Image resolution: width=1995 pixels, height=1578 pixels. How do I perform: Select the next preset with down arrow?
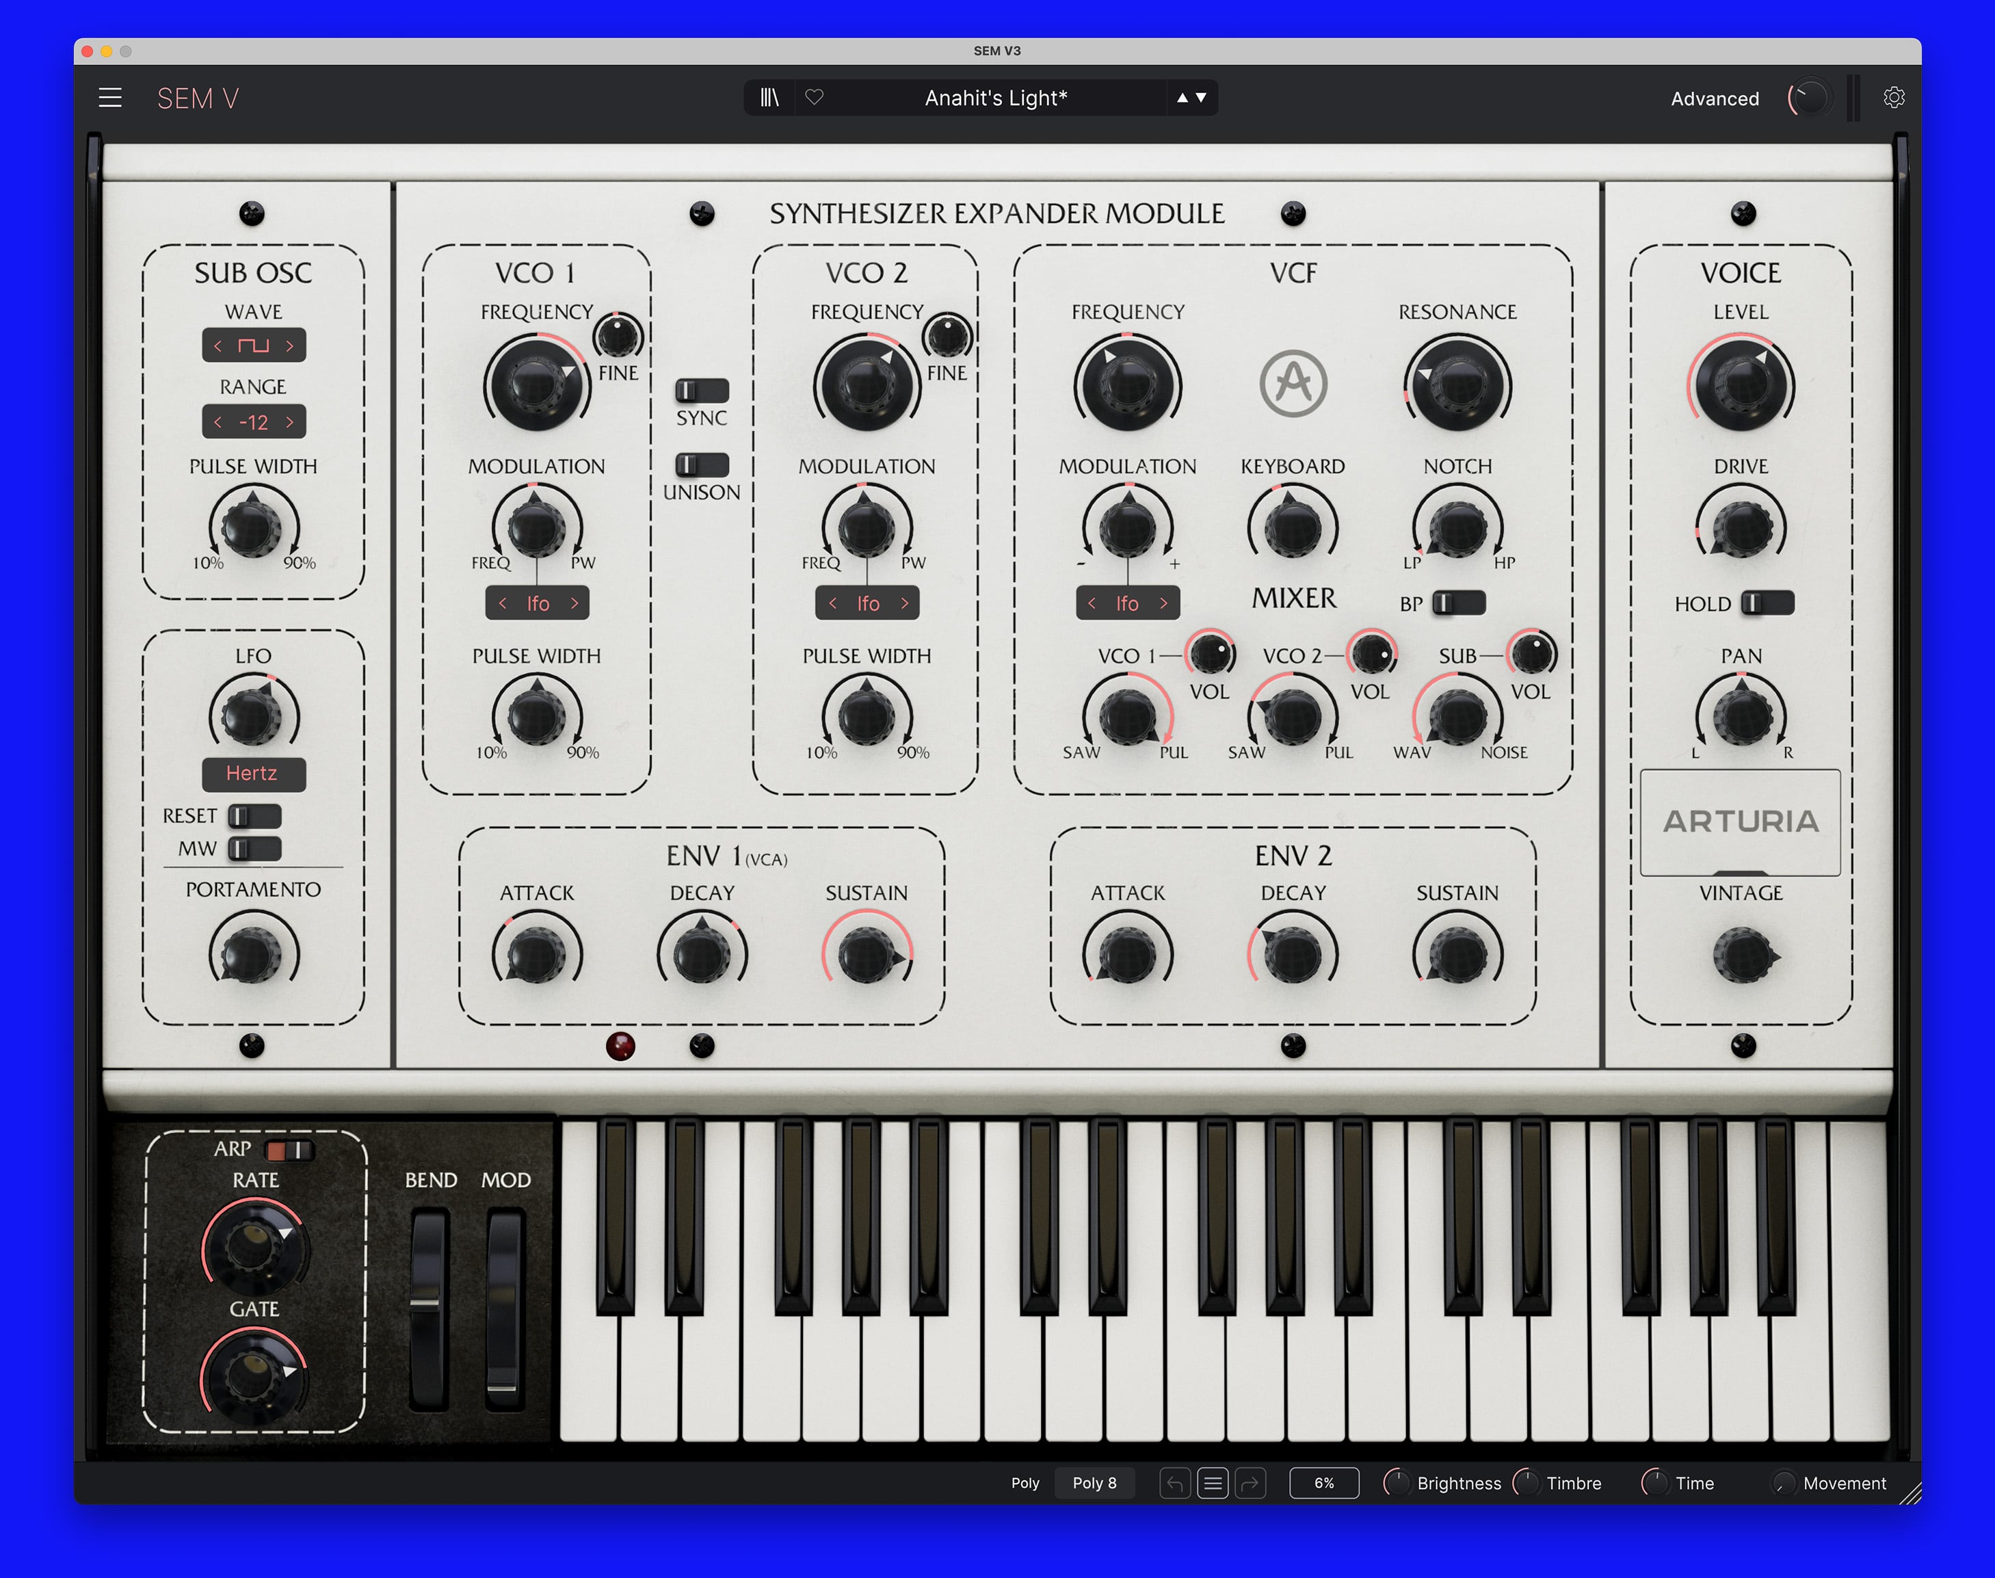click(1201, 98)
